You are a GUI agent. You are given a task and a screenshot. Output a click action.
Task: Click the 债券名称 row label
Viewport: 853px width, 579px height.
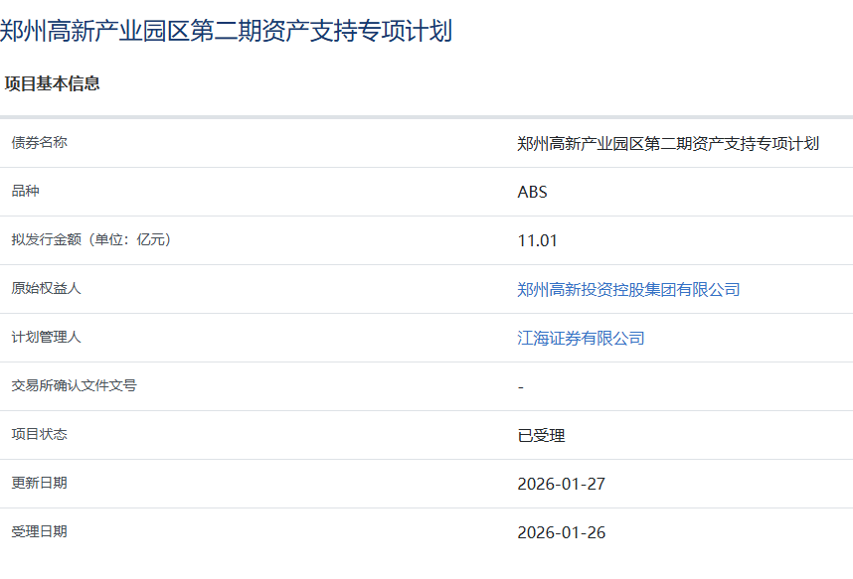tap(40, 142)
